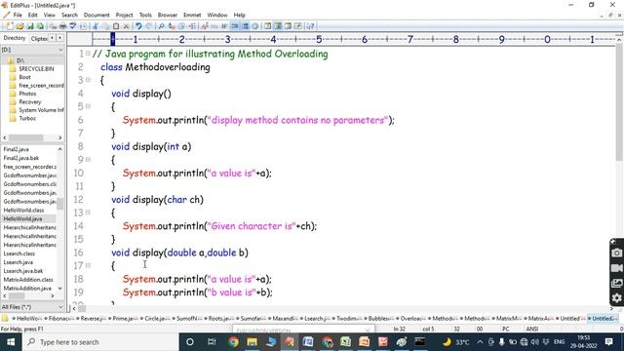This screenshot has width=624, height=351.
Task: Click the screen recorder gallery icon
Action: 616,283
